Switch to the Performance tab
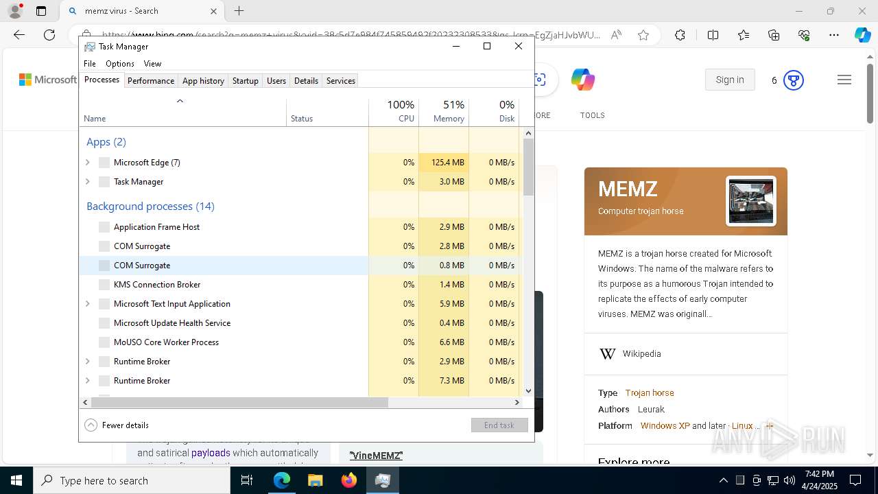Image resolution: width=878 pixels, height=494 pixels. click(151, 81)
